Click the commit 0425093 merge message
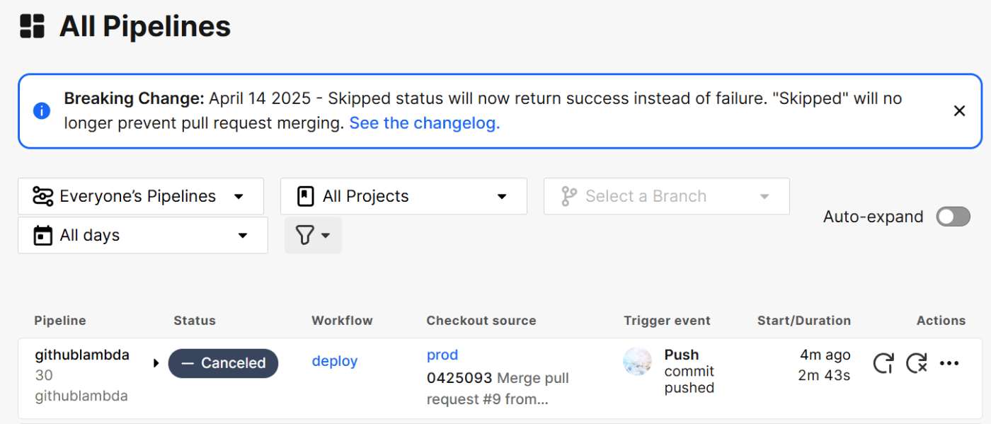This screenshot has width=991, height=424. click(x=498, y=389)
